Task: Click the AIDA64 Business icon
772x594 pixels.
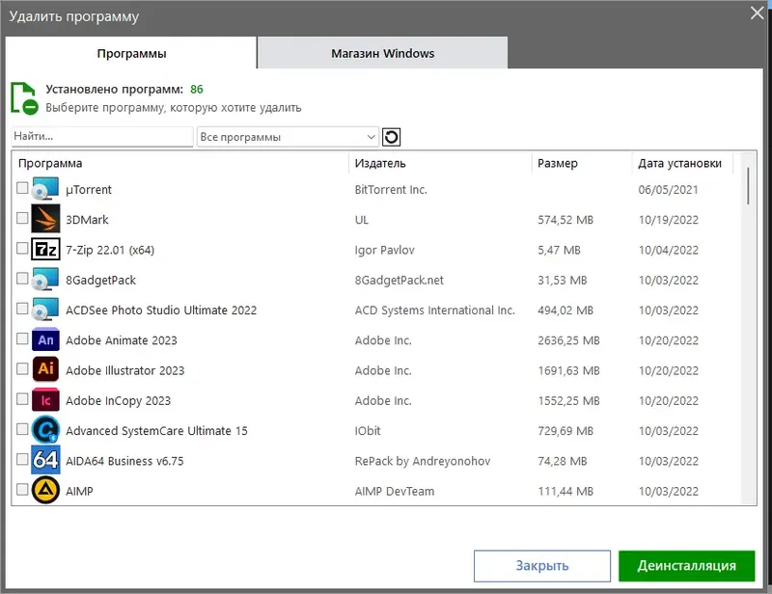Action: click(45, 461)
